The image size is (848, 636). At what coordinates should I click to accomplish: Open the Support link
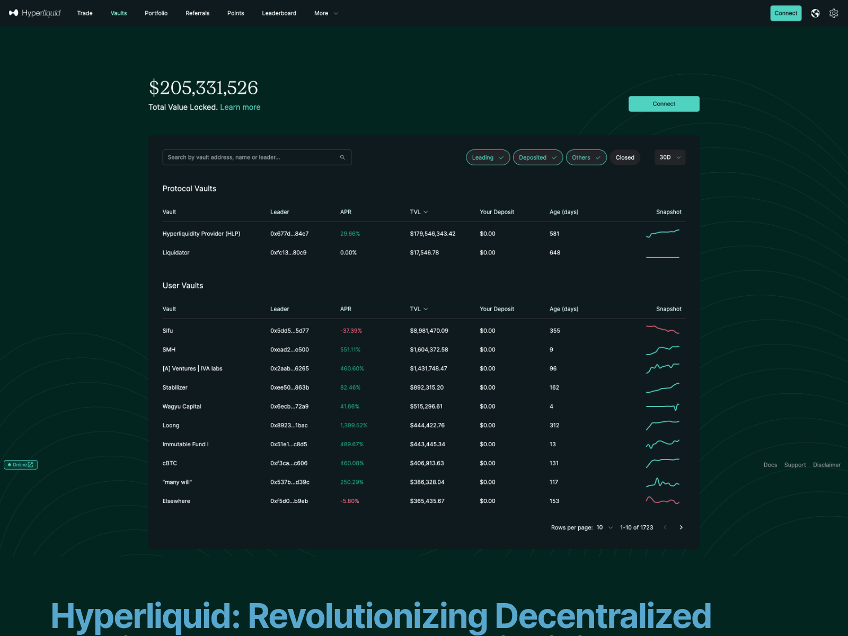(795, 465)
